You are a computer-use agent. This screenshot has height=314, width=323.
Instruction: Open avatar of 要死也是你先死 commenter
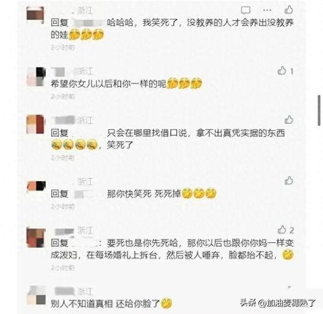pos(36,238)
